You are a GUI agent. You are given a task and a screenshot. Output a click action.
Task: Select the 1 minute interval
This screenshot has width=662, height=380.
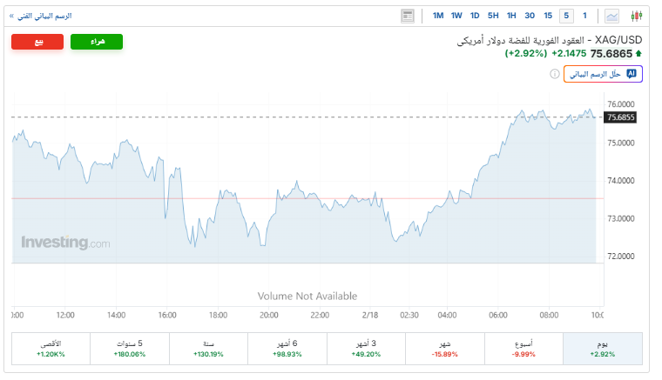pos(584,16)
